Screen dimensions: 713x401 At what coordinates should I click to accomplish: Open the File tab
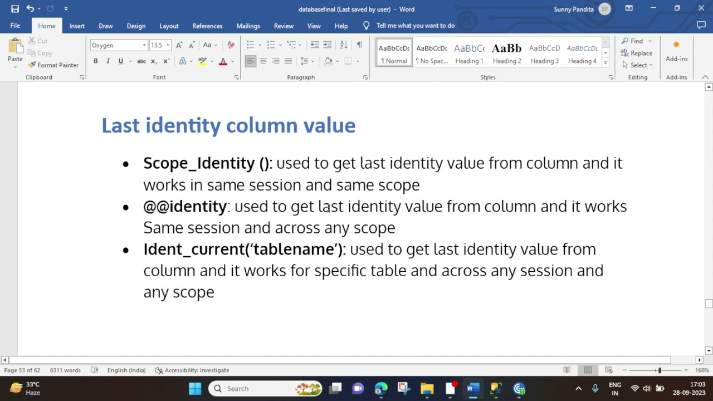point(15,26)
